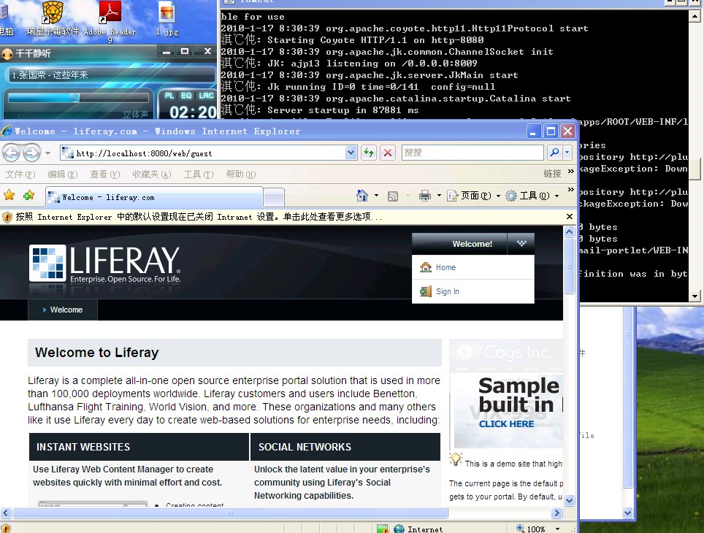
Task: Open the Favorites Center star icon
Action: pos(9,195)
